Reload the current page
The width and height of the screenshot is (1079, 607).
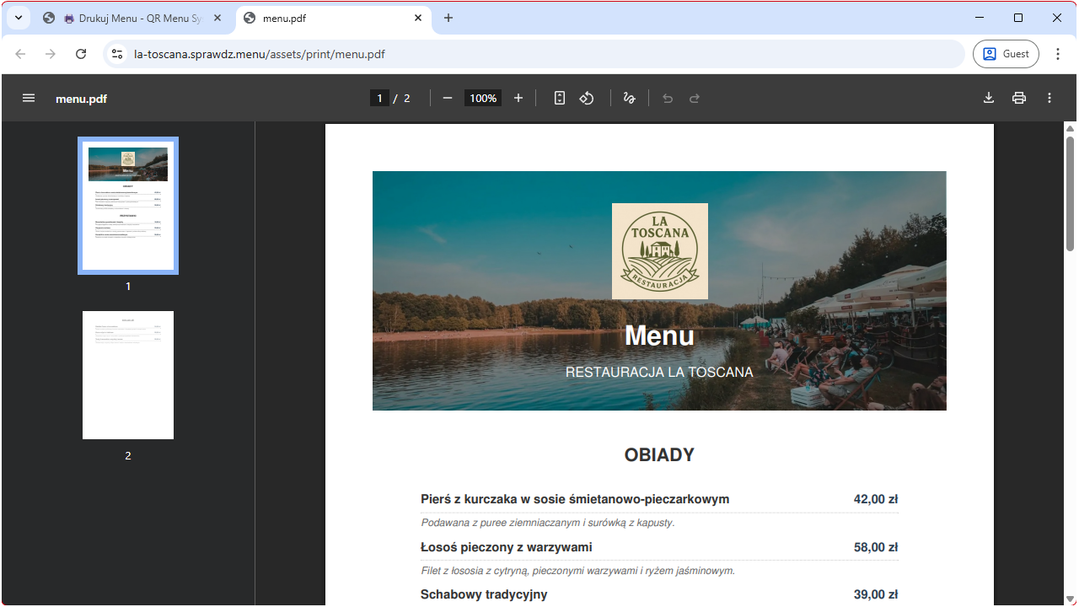[x=81, y=53]
